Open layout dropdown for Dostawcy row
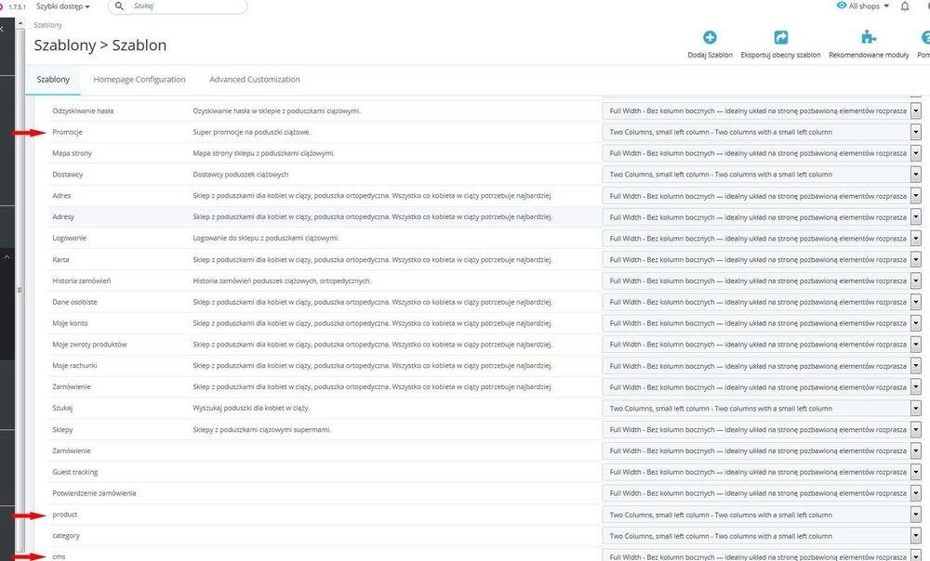The image size is (930, 561). point(762,175)
